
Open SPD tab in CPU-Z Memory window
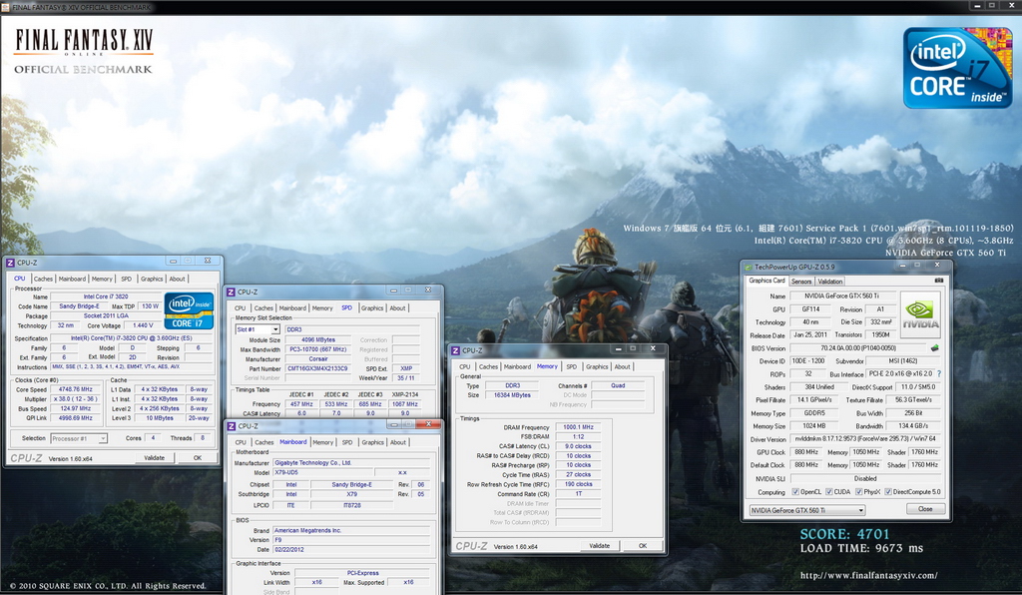[571, 367]
